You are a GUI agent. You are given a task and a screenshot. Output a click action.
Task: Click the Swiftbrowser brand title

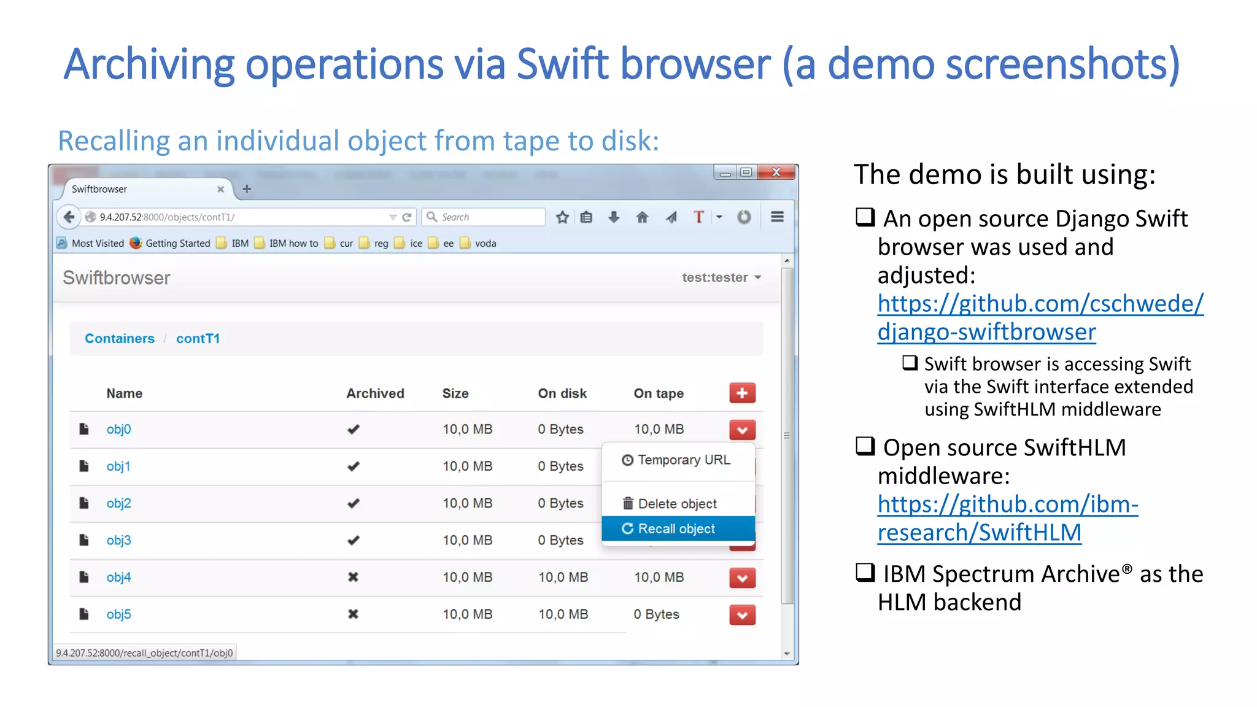tap(117, 277)
